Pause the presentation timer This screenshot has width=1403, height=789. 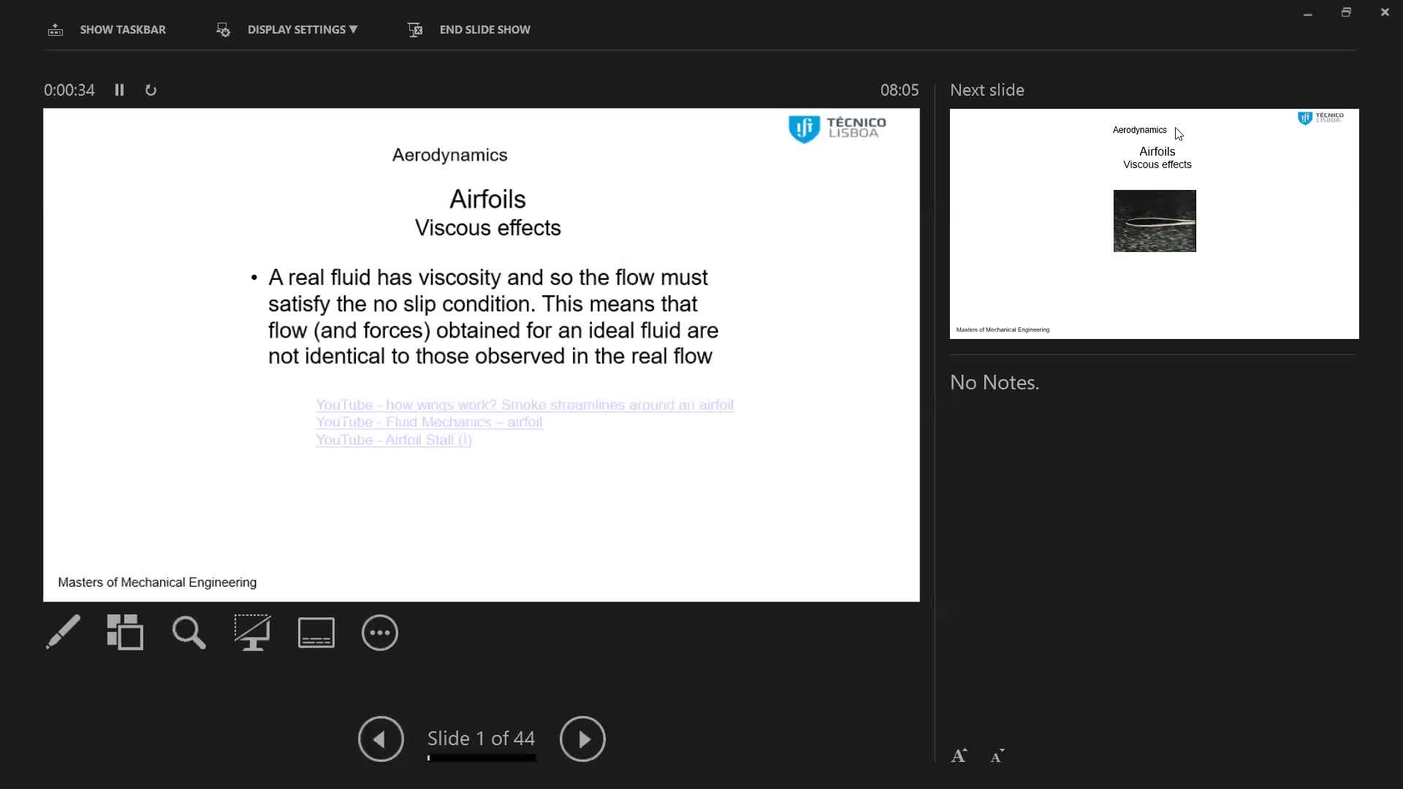pyautogui.click(x=119, y=90)
